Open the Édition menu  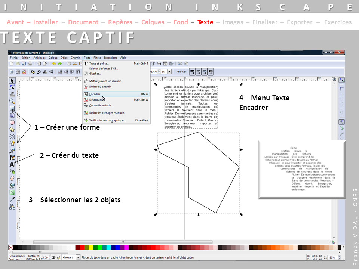26,58
